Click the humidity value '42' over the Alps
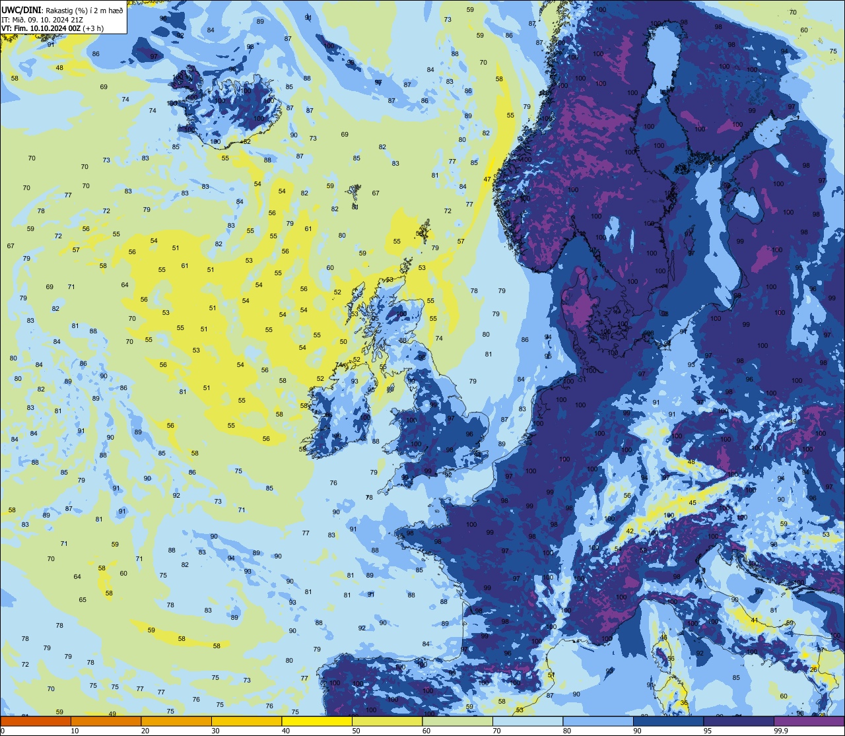 [x=630, y=531]
